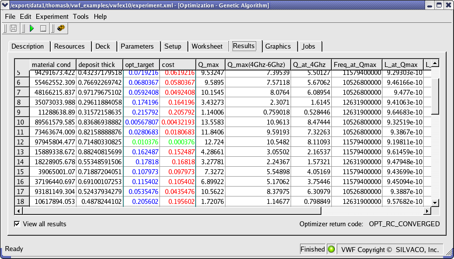
Task: Open the Tools menu
Action: pos(81,16)
